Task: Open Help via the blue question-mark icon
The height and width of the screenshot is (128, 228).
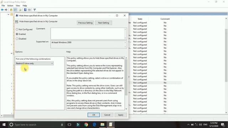Action: [25, 10]
